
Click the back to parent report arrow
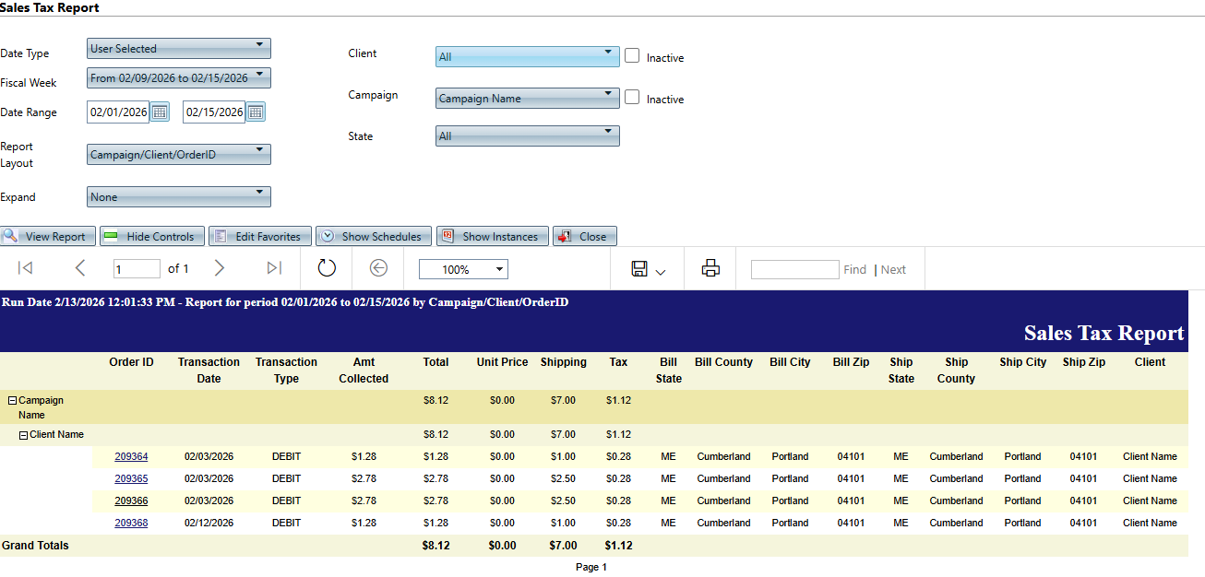tap(378, 268)
